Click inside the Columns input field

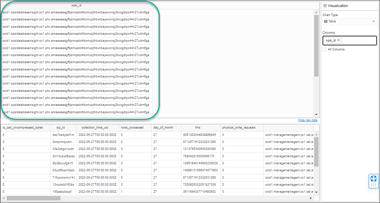[358, 40]
